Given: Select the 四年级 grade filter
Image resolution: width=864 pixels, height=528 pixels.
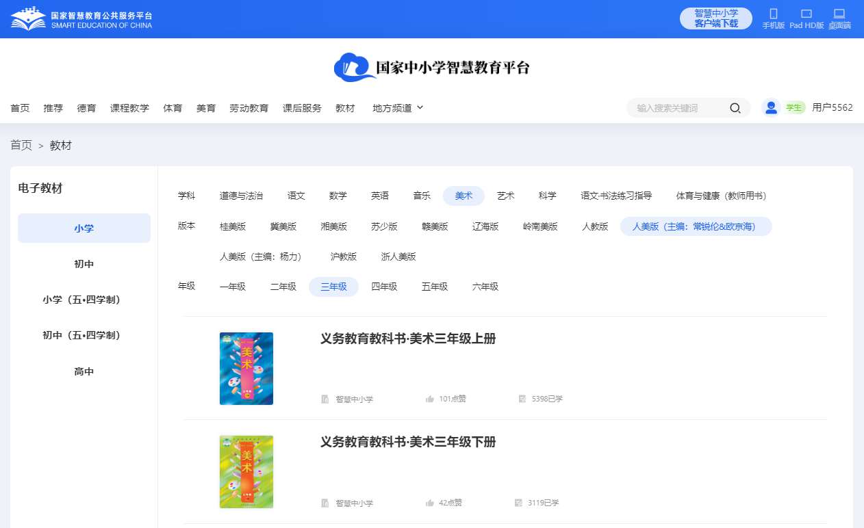Looking at the screenshot, I should [x=384, y=287].
